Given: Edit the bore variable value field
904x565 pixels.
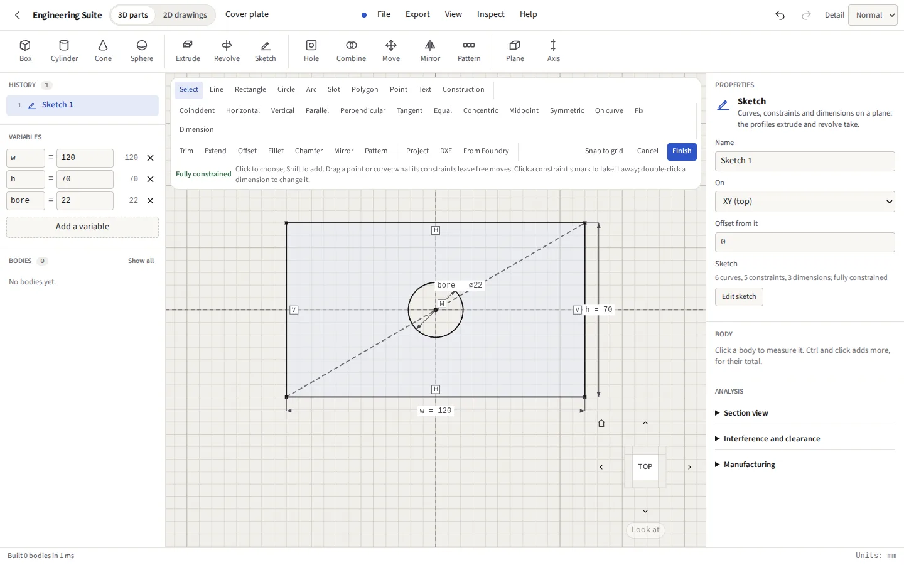Looking at the screenshot, I should (x=85, y=201).
